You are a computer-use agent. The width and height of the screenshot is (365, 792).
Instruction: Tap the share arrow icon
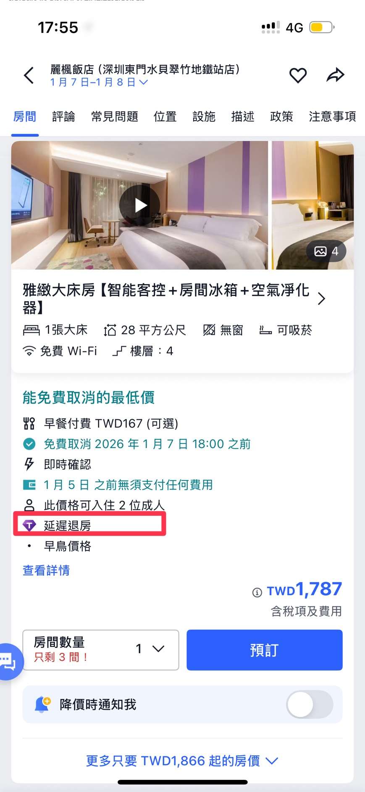click(x=335, y=75)
